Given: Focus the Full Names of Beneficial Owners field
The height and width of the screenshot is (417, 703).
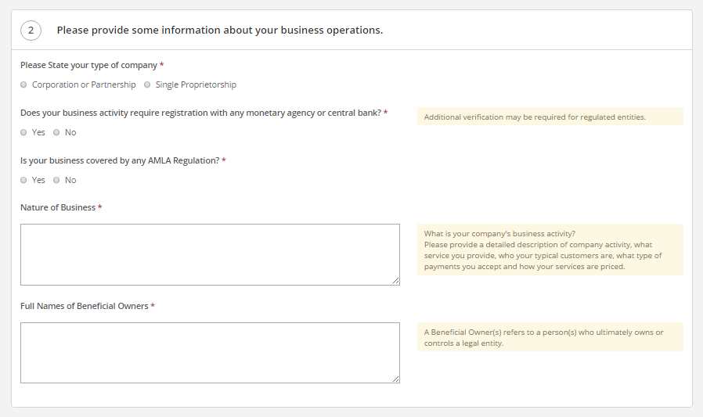Looking at the screenshot, I should point(210,353).
